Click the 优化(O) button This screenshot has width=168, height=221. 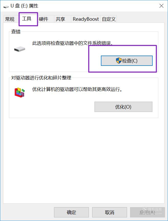click(x=123, y=107)
